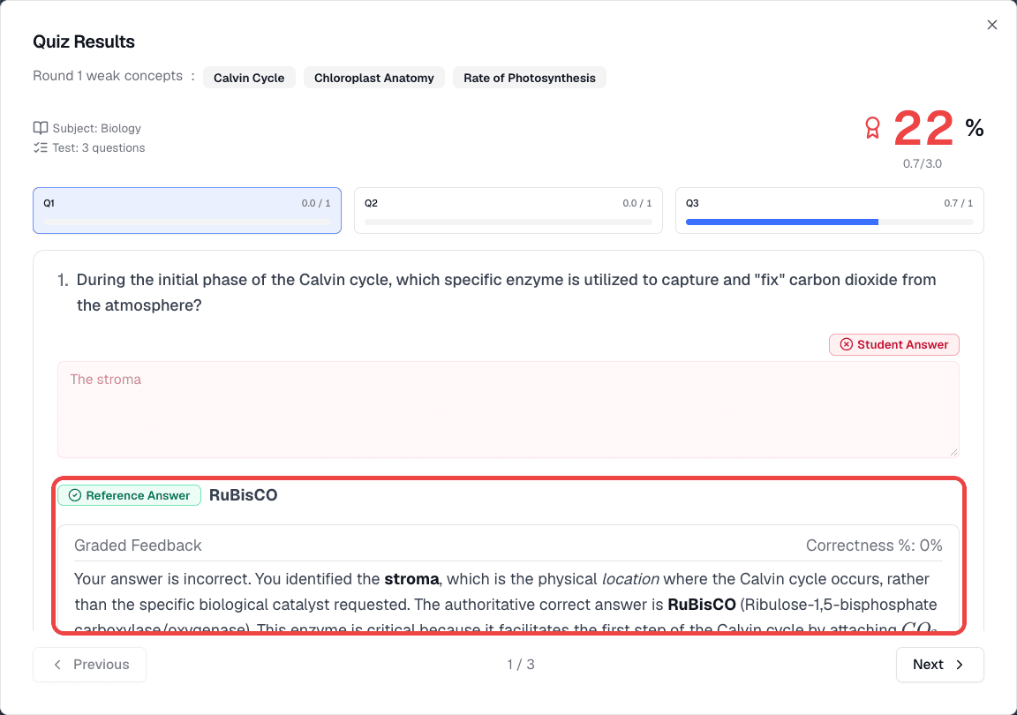Click the resize handle of the answer box
Screen dimensions: 1017x715
click(x=953, y=452)
